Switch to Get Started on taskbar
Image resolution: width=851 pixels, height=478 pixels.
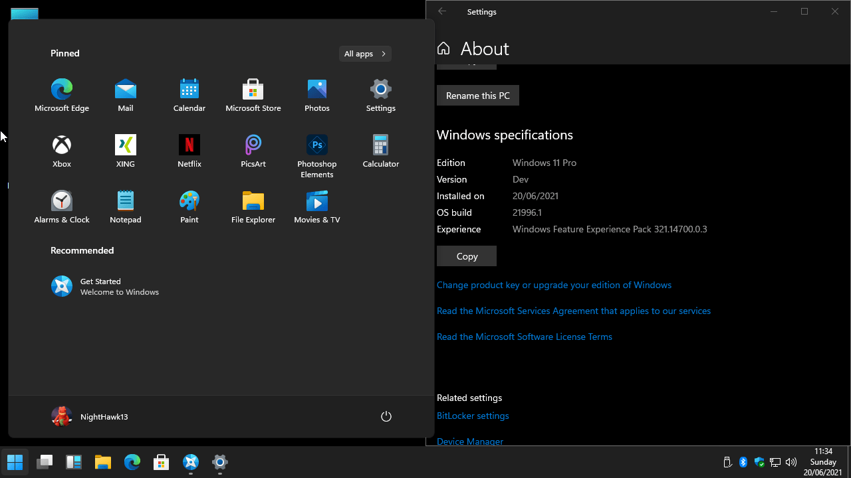coord(191,462)
